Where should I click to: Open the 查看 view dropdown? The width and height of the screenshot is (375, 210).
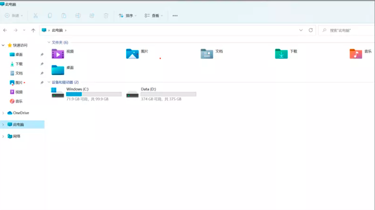point(154,16)
